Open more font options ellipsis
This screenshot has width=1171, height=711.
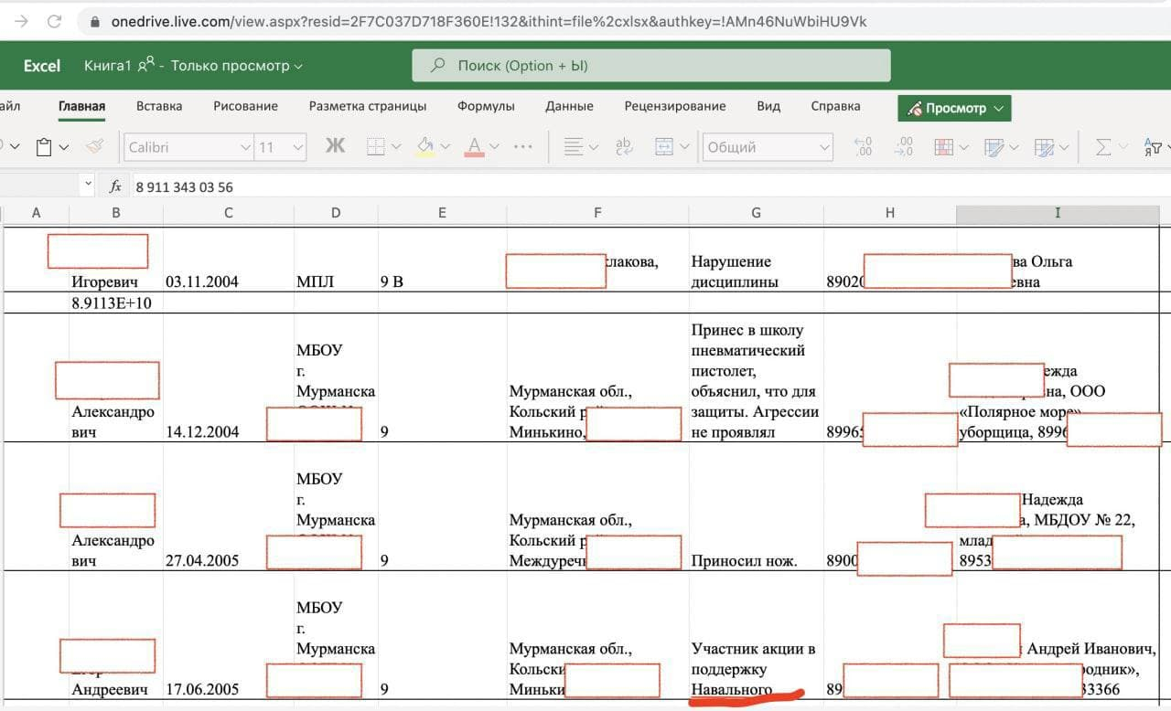[x=523, y=146]
